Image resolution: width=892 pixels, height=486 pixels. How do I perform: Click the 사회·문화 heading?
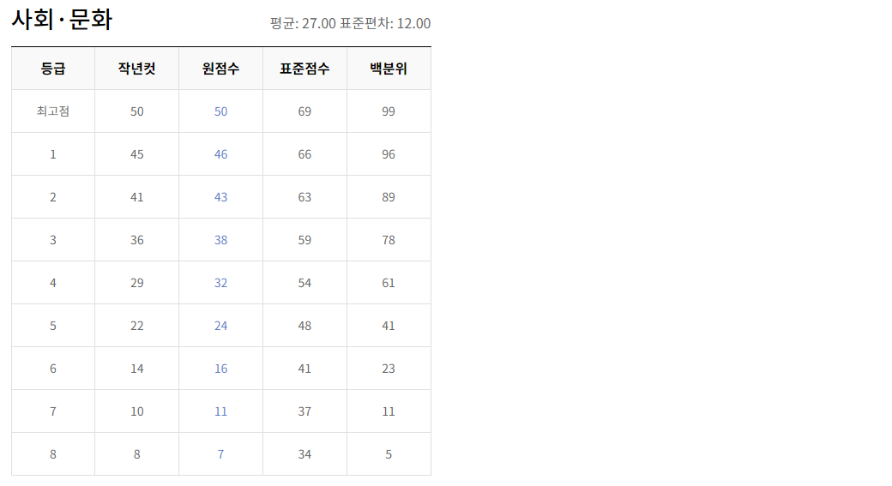pyautogui.click(x=62, y=20)
